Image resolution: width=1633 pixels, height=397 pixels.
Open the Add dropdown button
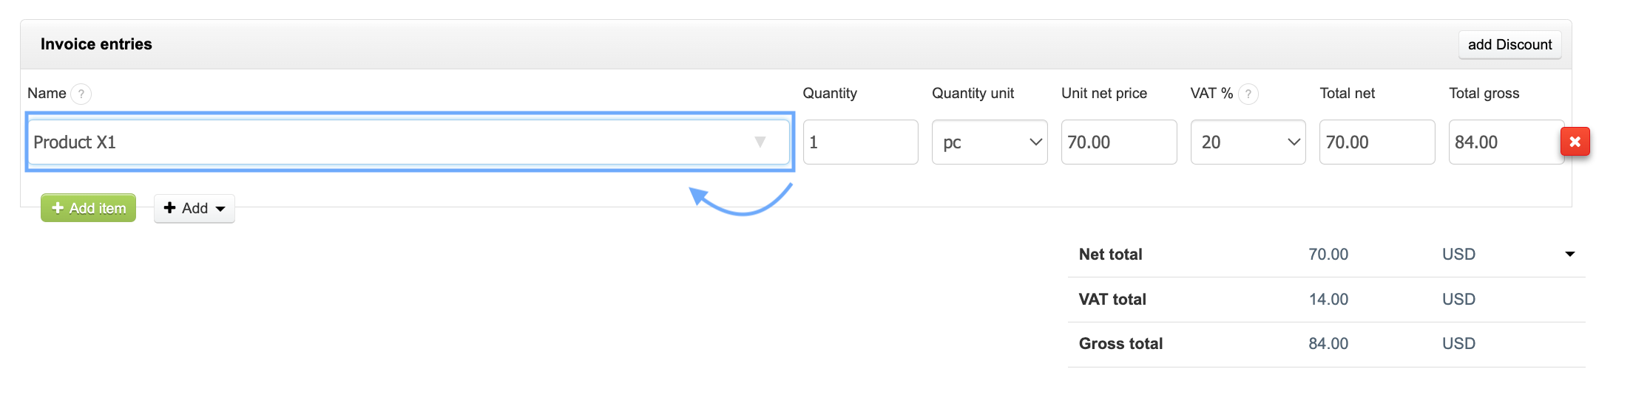[x=195, y=208]
